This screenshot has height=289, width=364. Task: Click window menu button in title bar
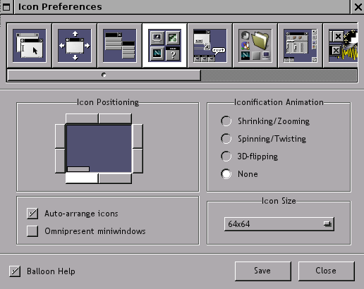coord(6,7)
